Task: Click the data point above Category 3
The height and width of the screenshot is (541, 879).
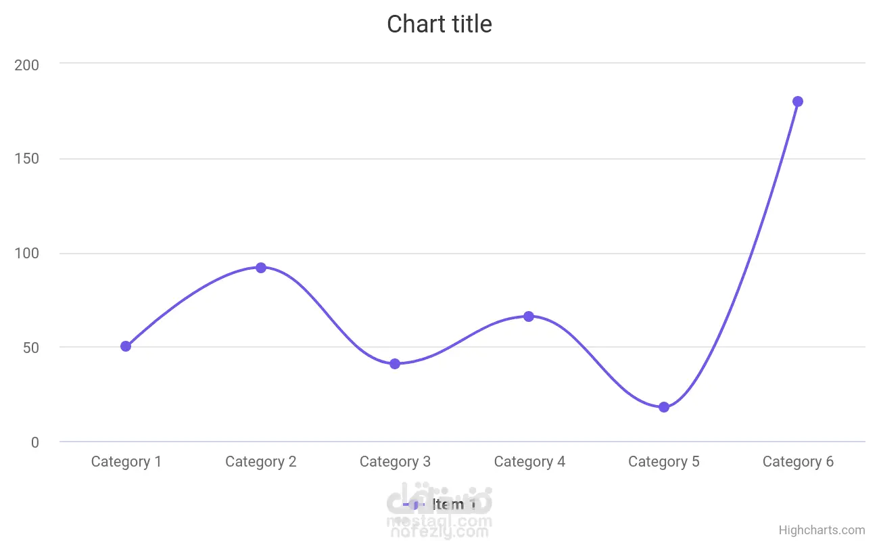Action: coord(395,364)
